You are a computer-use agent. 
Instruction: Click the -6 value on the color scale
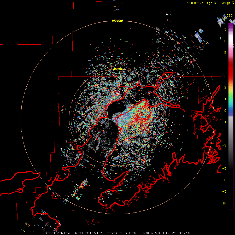coord(224,180)
